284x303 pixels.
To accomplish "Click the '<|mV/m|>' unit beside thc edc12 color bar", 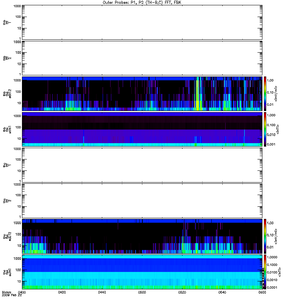I will (x=276, y=236).
